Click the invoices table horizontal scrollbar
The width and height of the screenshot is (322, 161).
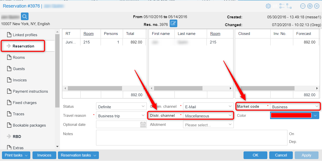[x=267, y=88]
